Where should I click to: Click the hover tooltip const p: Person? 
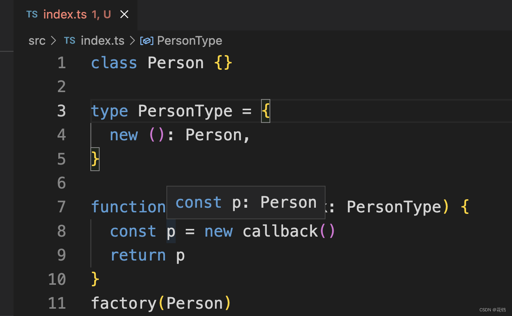tap(246, 203)
